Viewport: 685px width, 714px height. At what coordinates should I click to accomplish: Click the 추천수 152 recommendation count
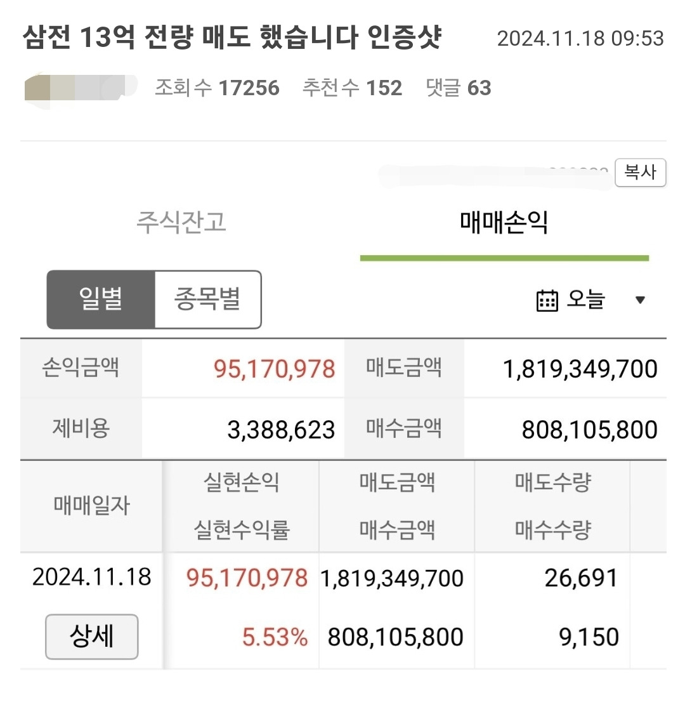coord(353,88)
